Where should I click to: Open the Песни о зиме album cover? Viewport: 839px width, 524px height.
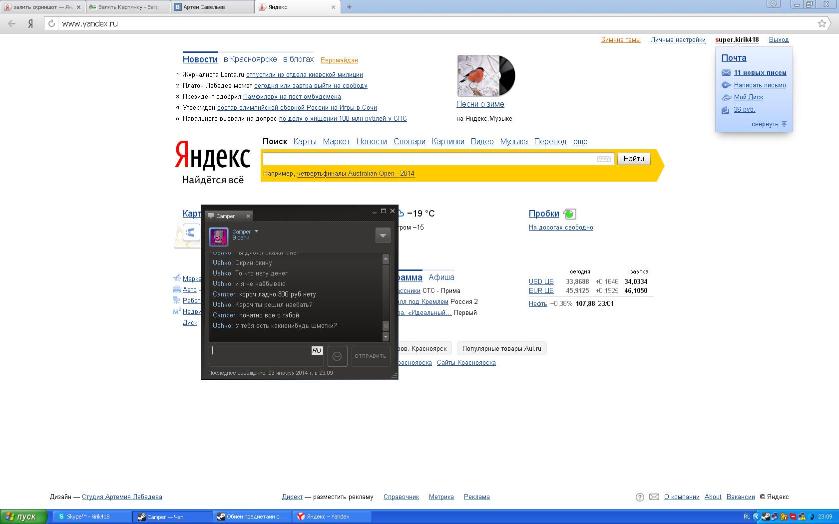[x=486, y=75]
